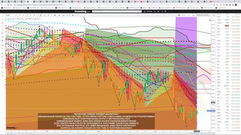
Task: Reload the page in the browser
Action: (8, 5)
